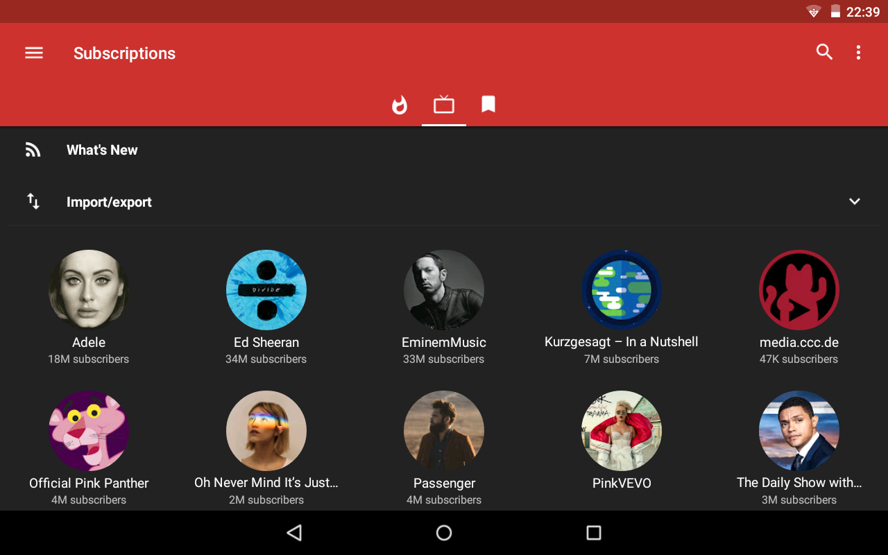Open the hamburger navigation menu
The width and height of the screenshot is (888, 555).
(x=34, y=53)
